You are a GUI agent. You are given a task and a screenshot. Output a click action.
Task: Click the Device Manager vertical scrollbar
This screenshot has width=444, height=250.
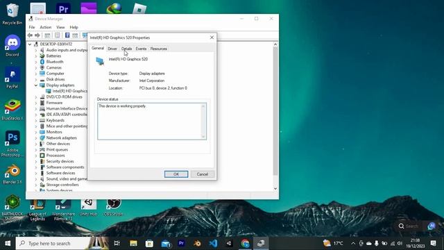(x=275, y=110)
